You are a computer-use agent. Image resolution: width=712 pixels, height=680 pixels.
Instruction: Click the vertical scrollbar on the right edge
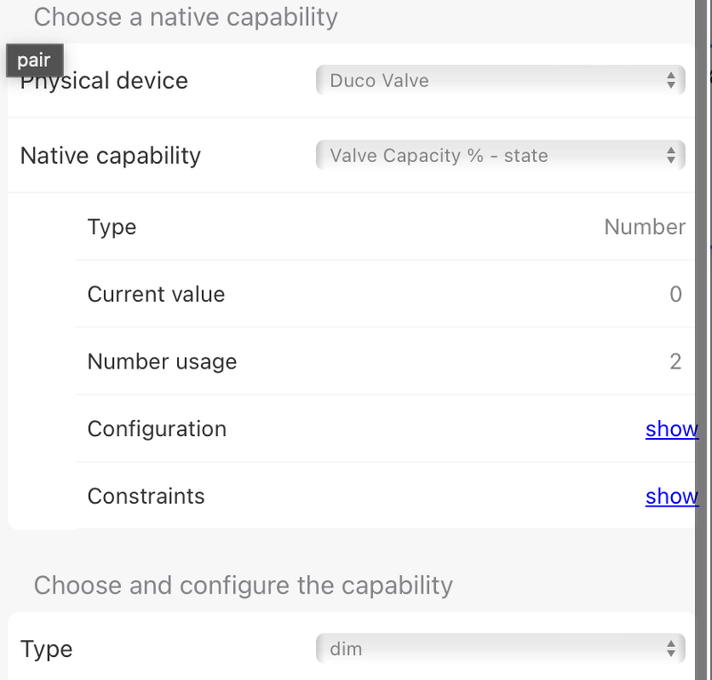point(702,338)
